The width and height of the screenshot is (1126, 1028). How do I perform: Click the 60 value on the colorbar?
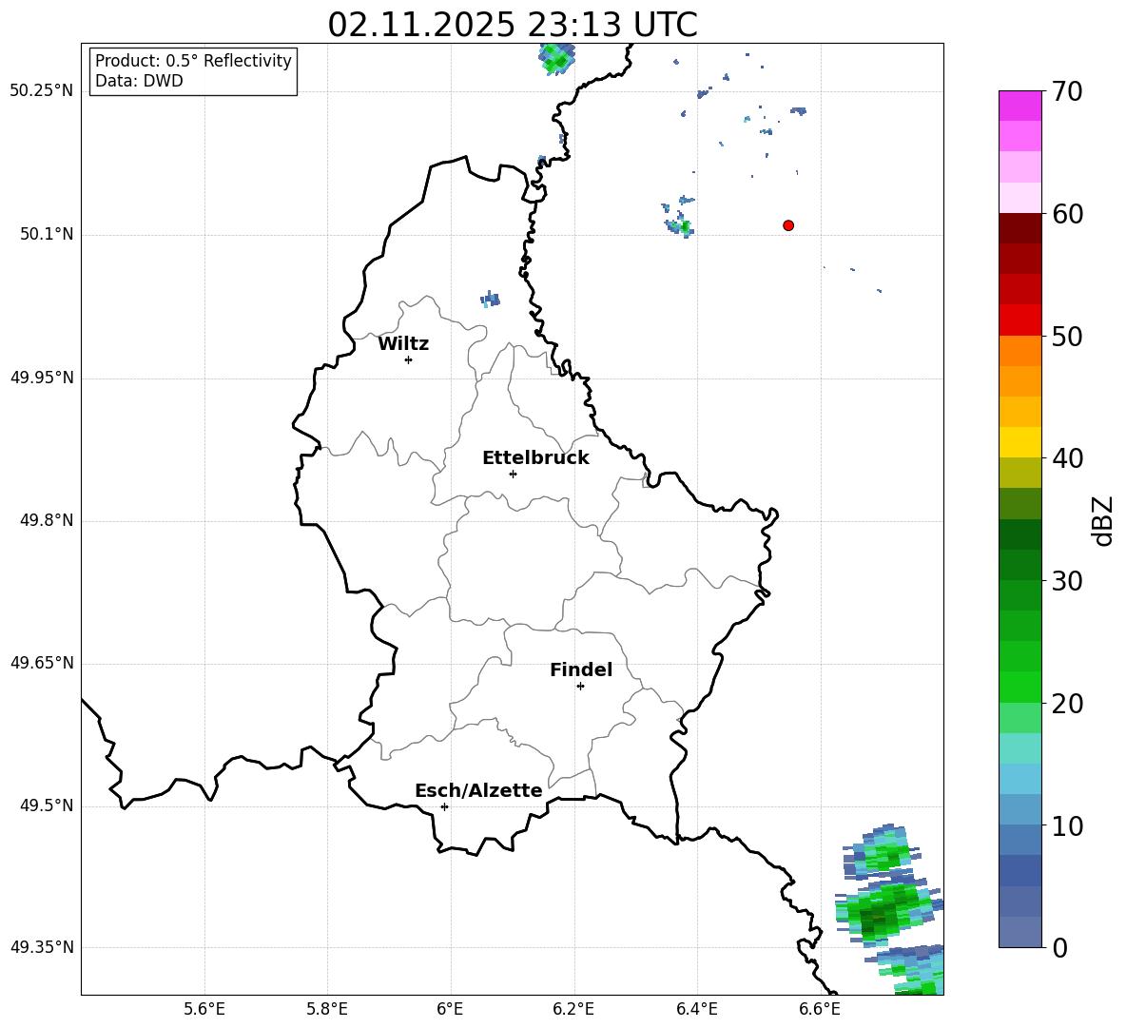pyautogui.click(x=1066, y=214)
